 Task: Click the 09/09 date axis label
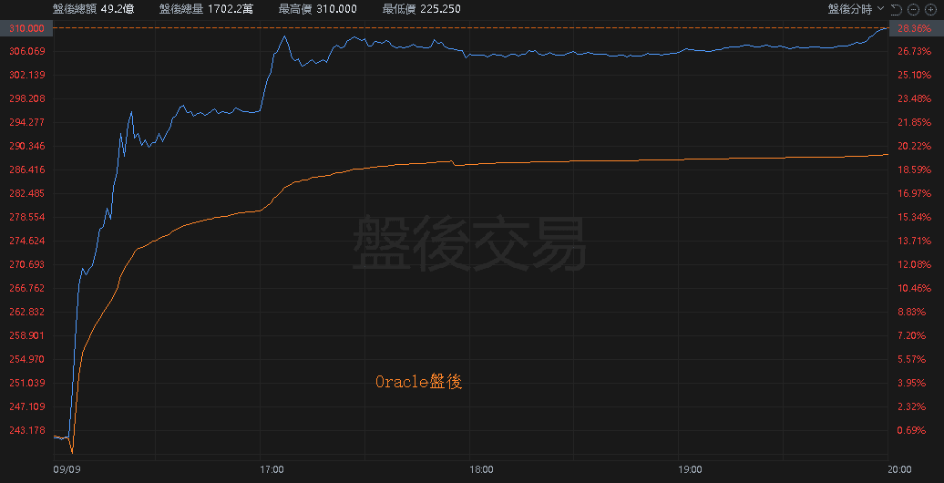[x=67, y=468]
